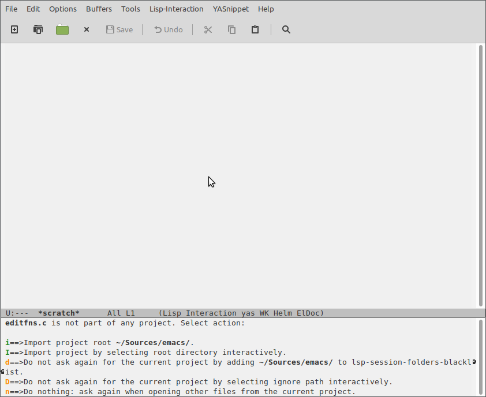Open the Buffers menu
This screenshot has width=486, height=397.
99,9
